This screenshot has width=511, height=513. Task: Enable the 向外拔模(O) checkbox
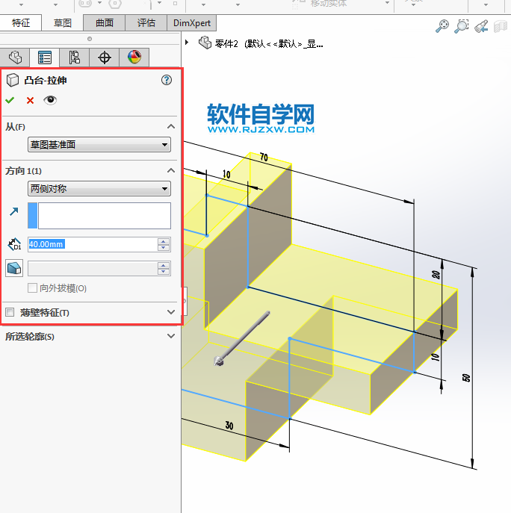coord(32,288)
